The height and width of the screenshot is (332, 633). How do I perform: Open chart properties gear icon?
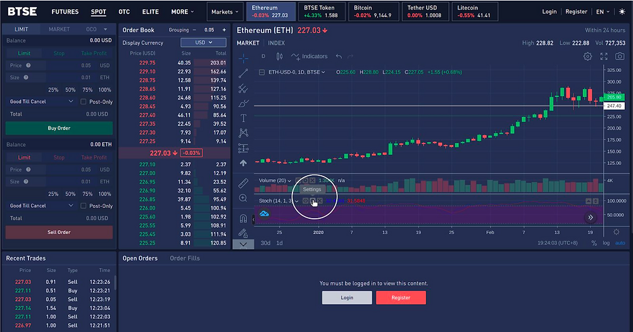click(588, 56)
